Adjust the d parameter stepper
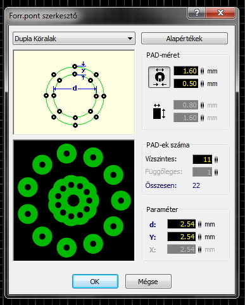 click(x=199, y=224)
